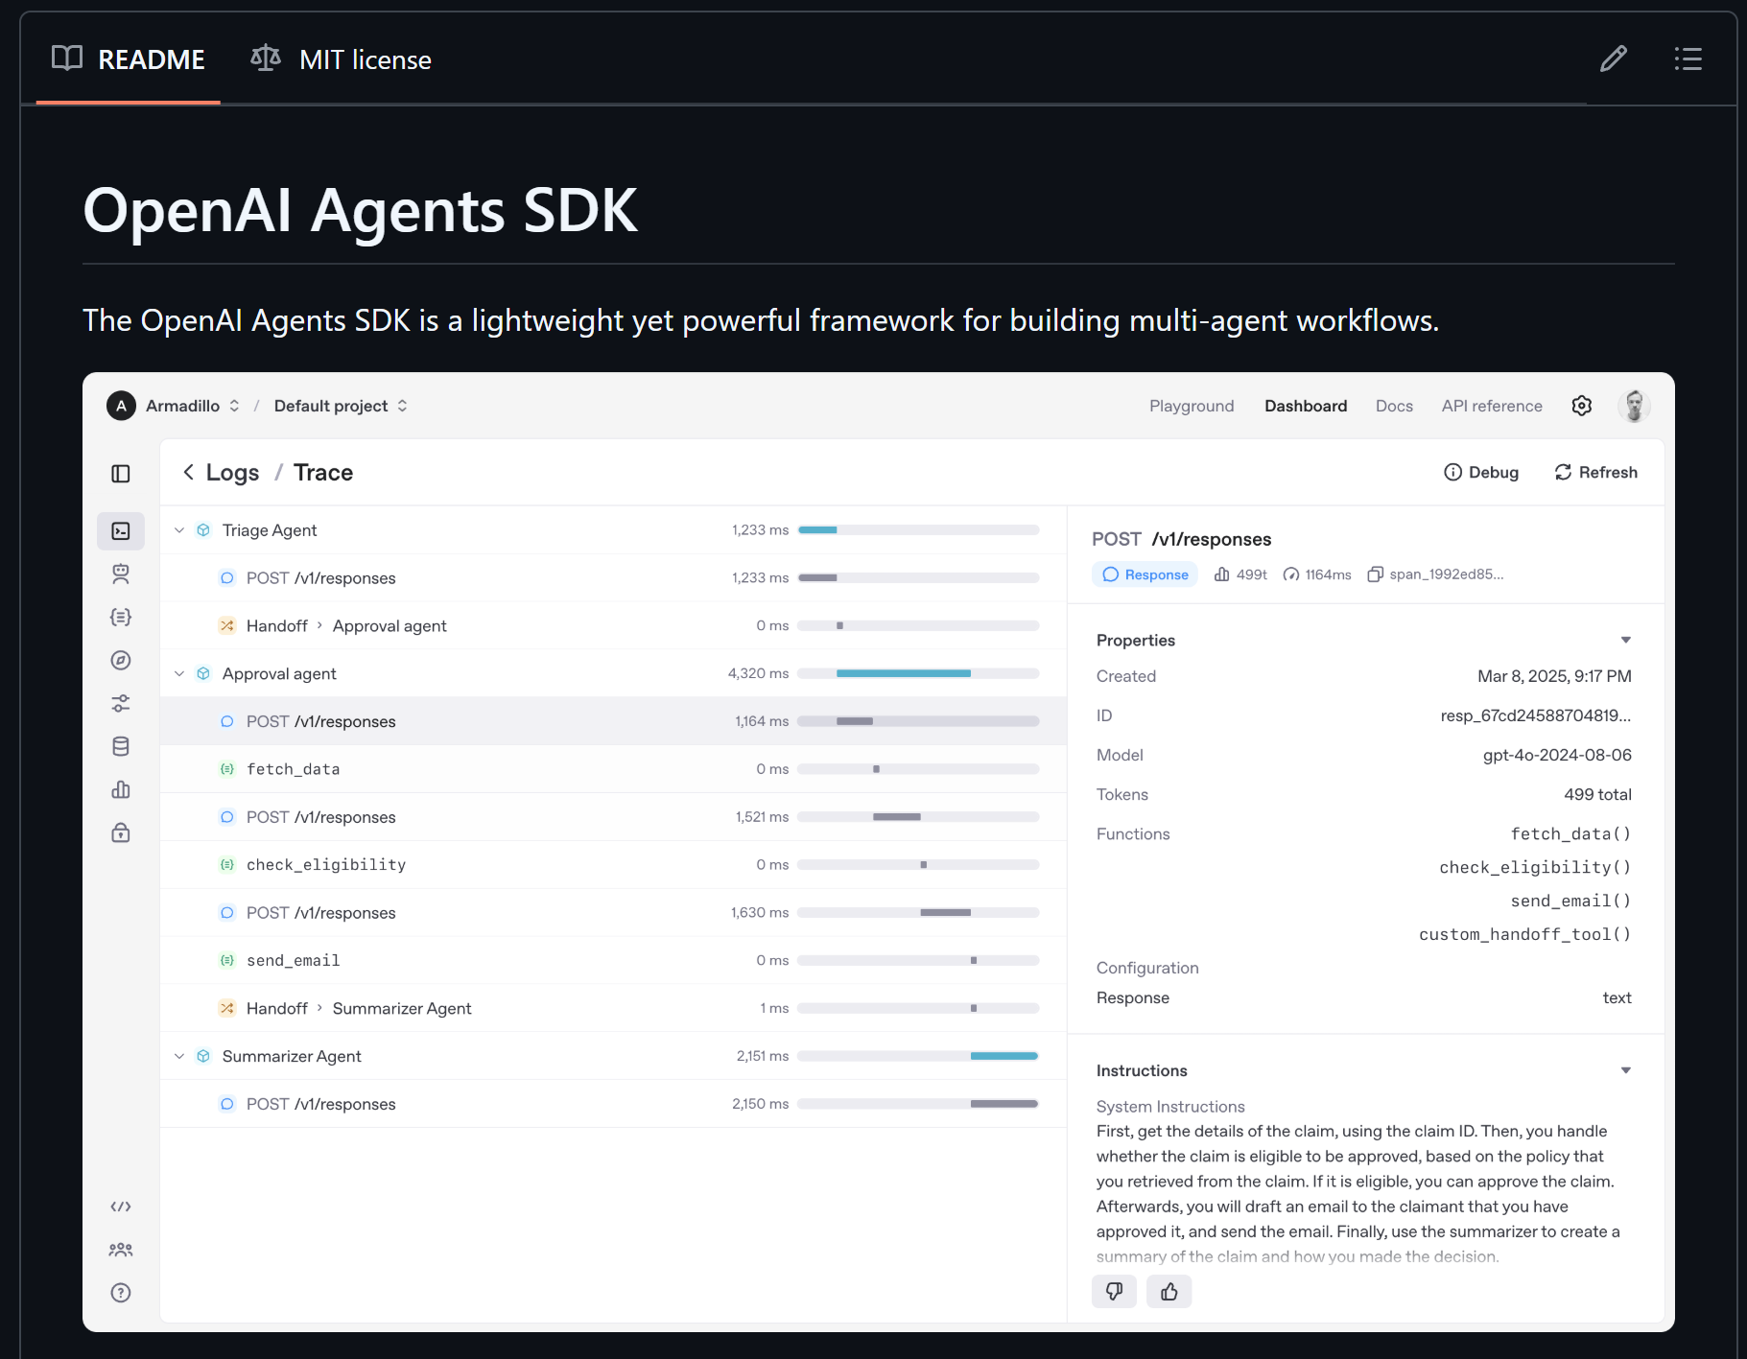
Task: Click the resp_67cd24588704819 ID value
Action: pyautogui.click(x=1536, y=715)
